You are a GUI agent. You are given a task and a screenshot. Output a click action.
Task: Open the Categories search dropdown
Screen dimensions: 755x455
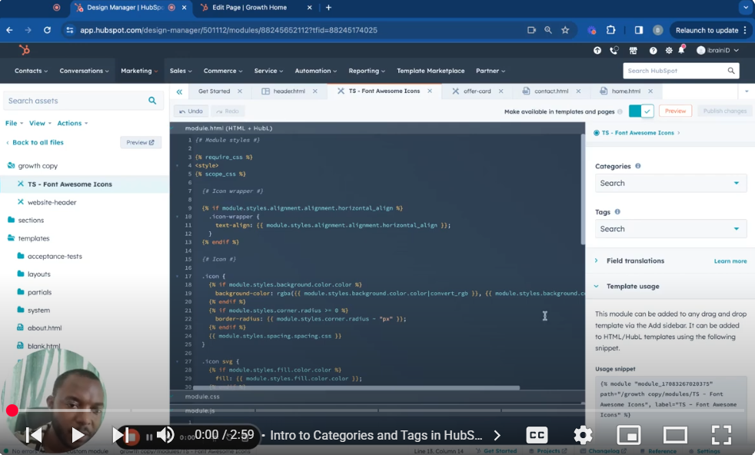(x=670, y=183)
